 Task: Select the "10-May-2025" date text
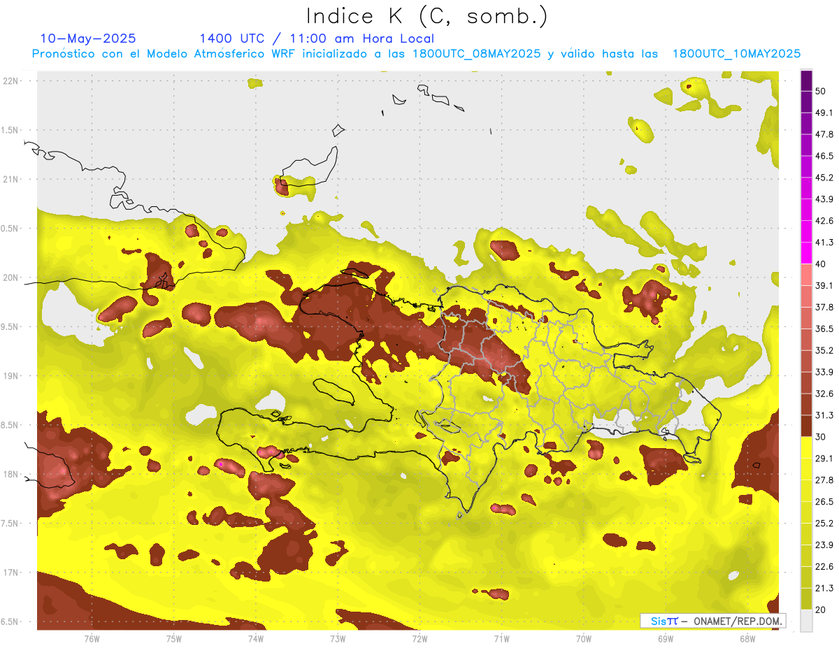88,38
